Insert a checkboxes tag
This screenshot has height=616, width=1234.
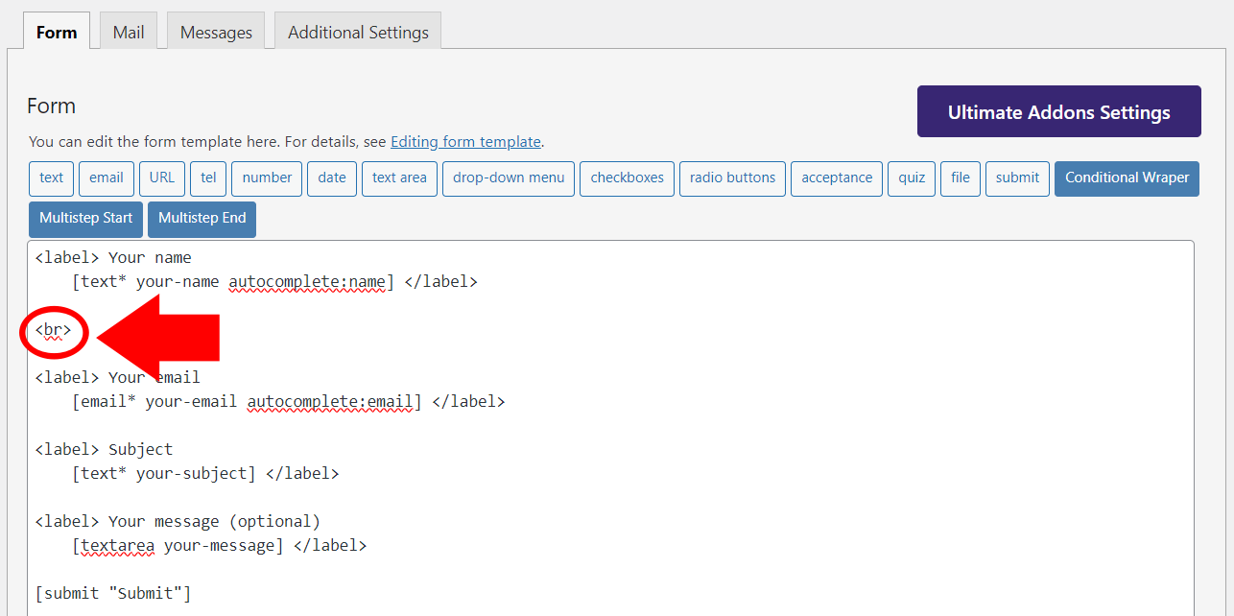coord(628,178)
